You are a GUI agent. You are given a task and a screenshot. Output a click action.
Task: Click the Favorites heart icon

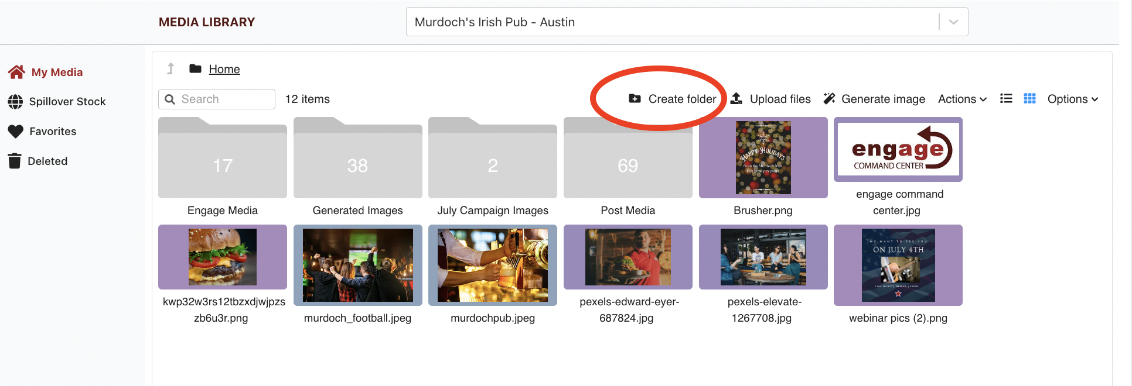click(16, 132)
